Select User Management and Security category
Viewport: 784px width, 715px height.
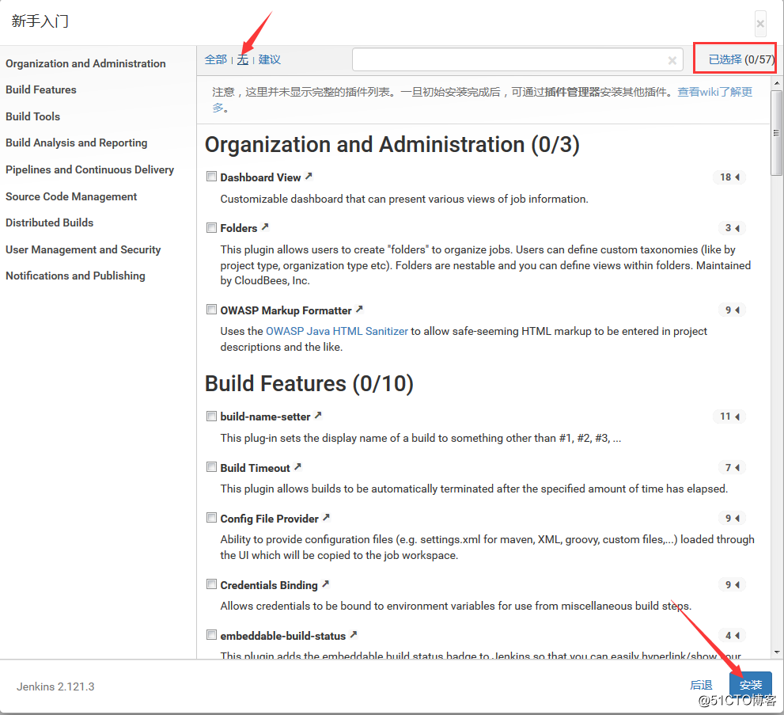[x=83, y=249]
